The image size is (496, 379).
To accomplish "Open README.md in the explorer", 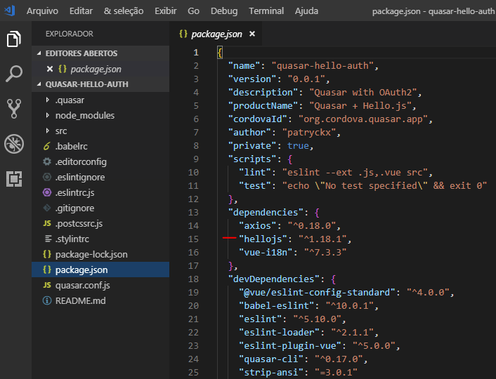I will click(x=80, y=300).
